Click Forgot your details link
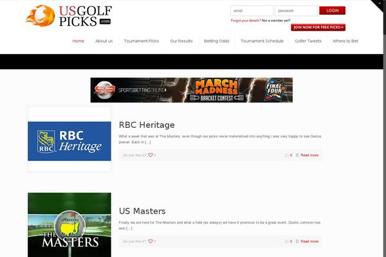The height and width of the screenshot is (257, 386). pos(246,21)
